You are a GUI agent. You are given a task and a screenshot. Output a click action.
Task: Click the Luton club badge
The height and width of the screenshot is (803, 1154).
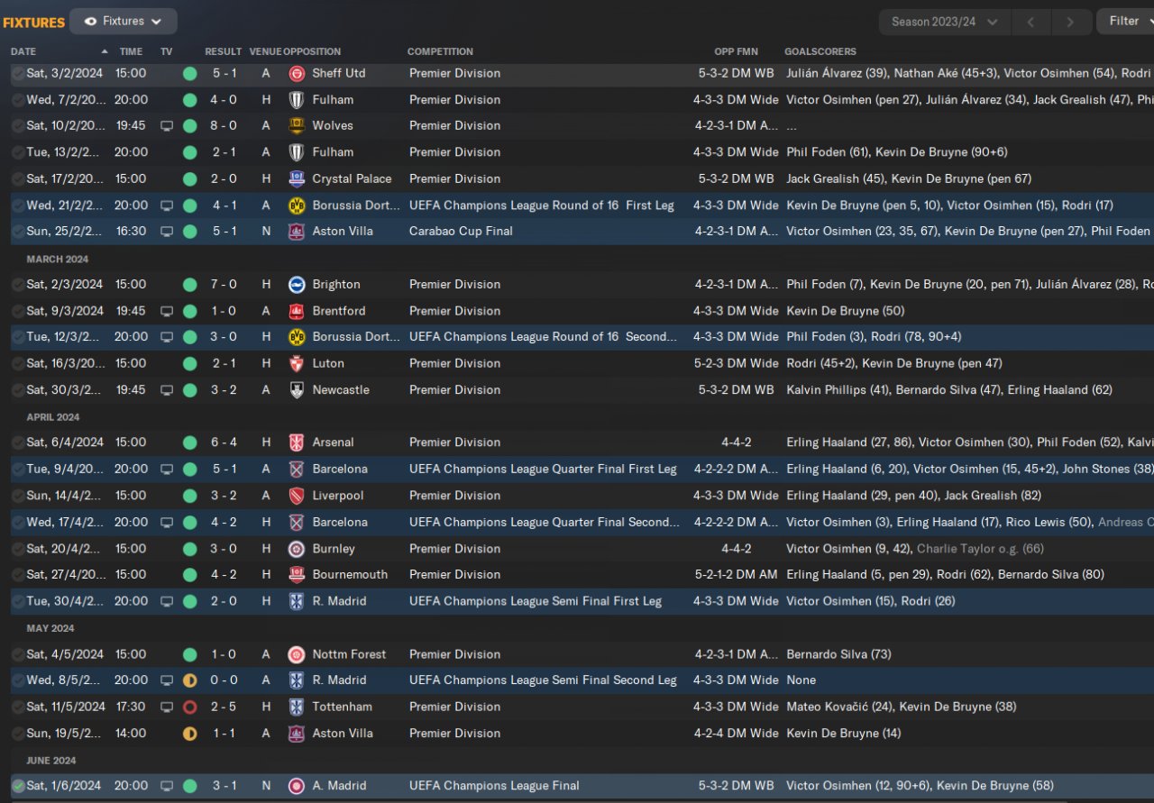click(x=297, y=364)
